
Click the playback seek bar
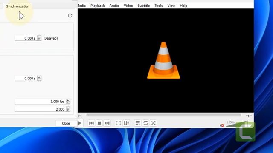pyautogui.click(x=163, y=115)
